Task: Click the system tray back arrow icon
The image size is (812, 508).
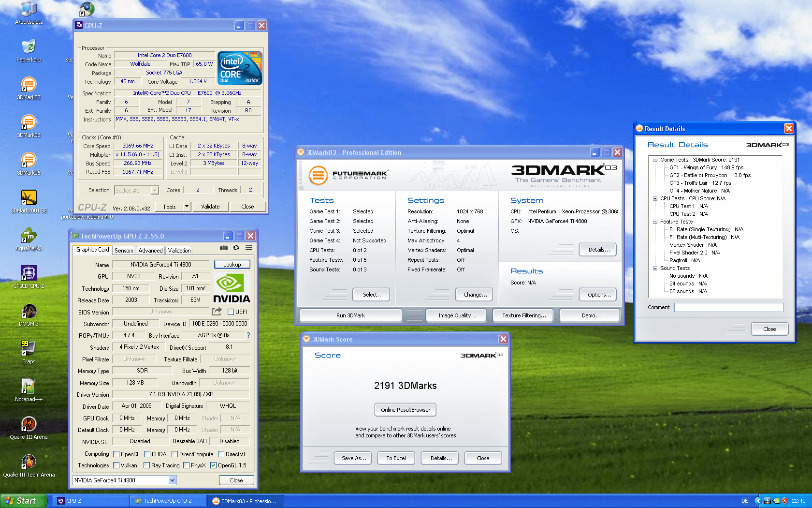Action: (758, 501)
